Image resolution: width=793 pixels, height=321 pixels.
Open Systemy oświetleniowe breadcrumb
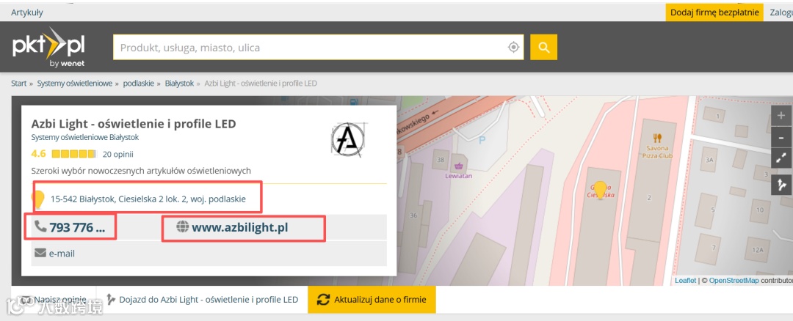(74, 84)
